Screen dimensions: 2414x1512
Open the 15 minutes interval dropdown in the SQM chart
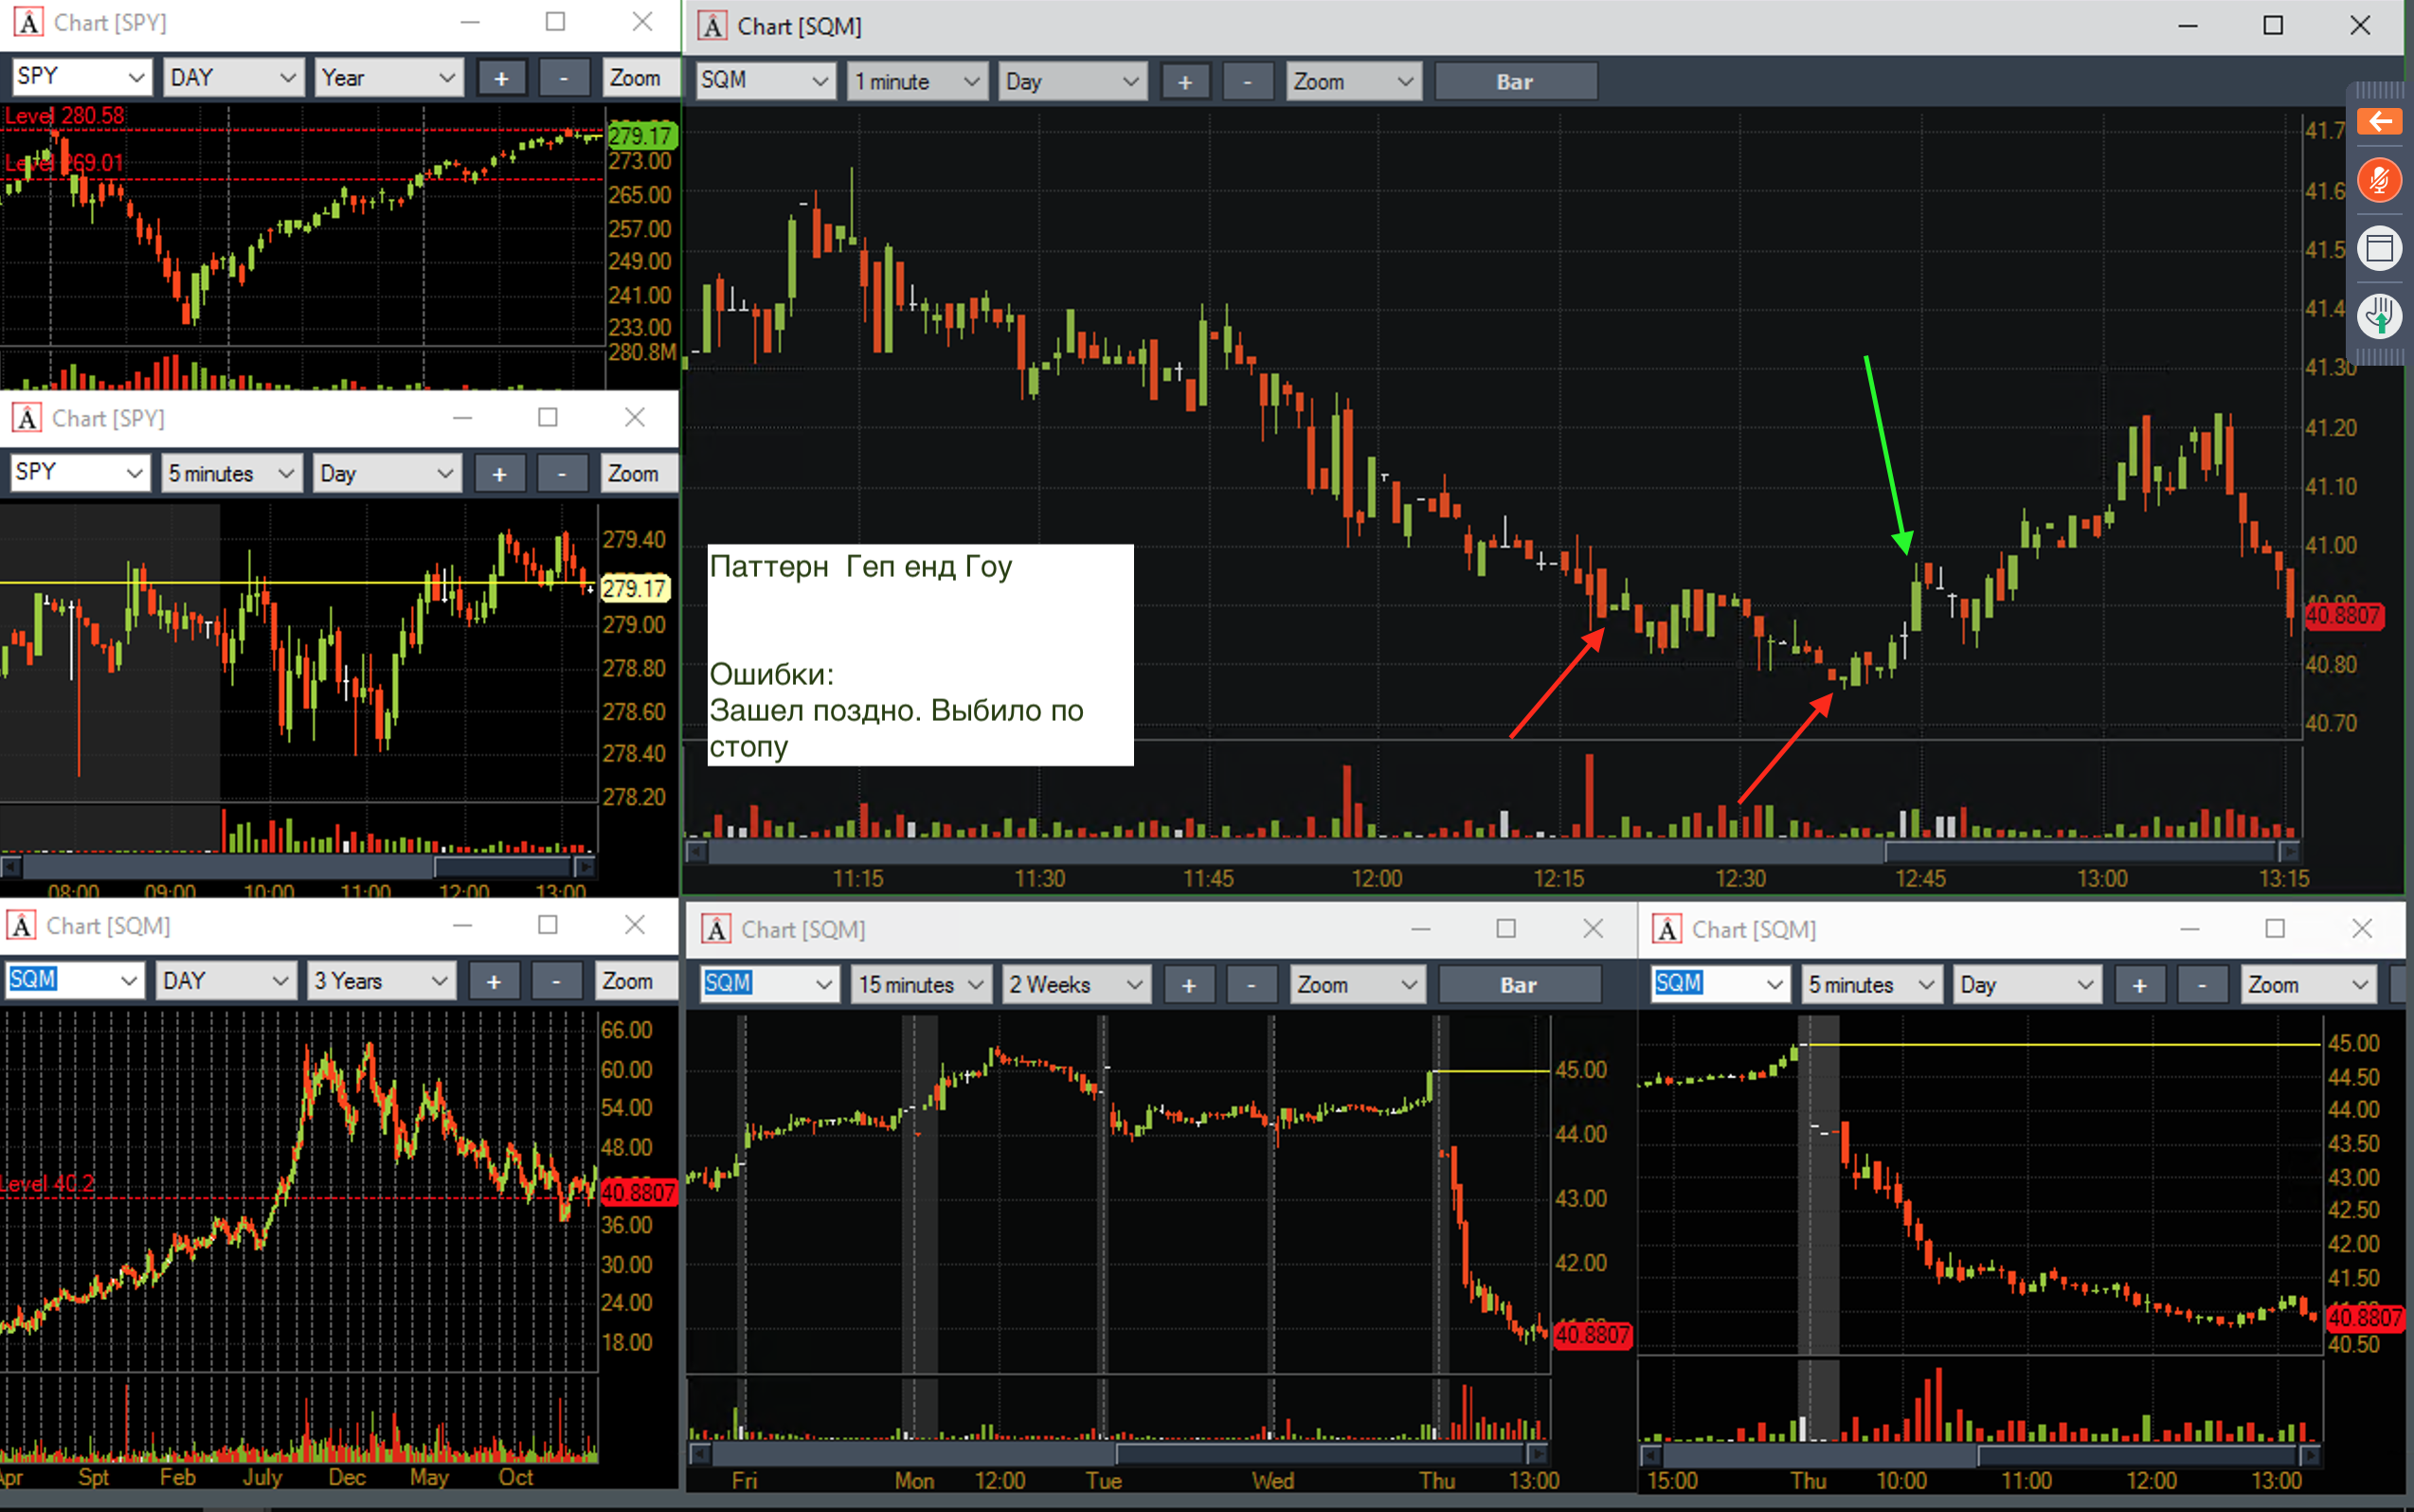tap(921, 985)
